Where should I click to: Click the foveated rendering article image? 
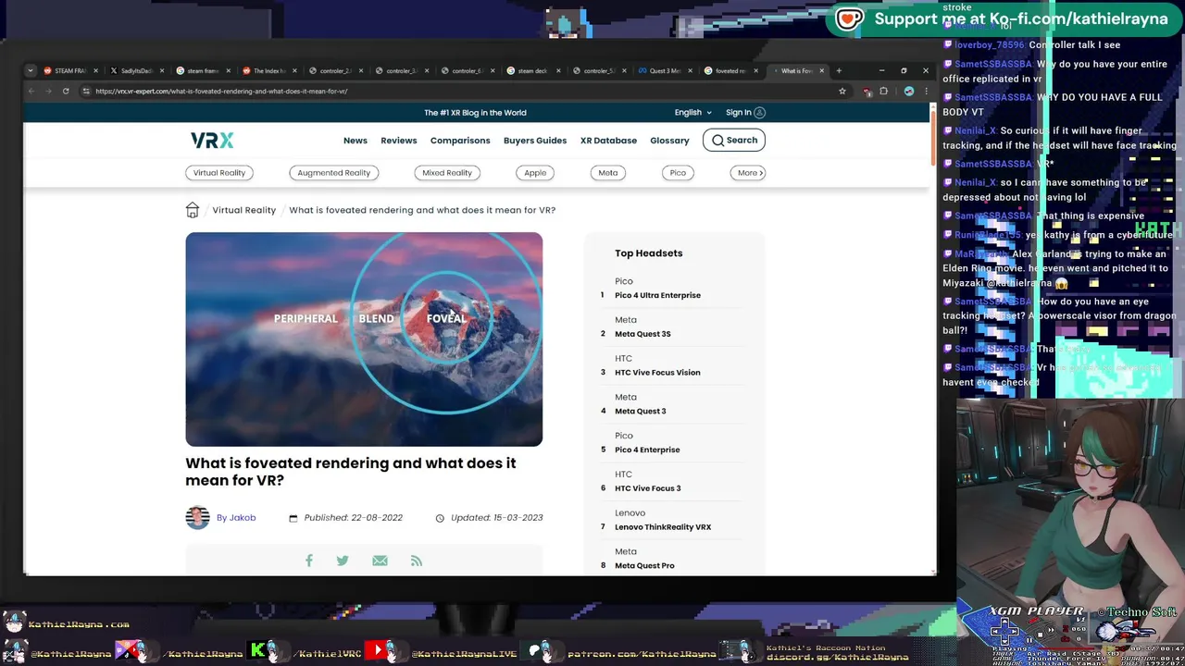pos(364,339)
